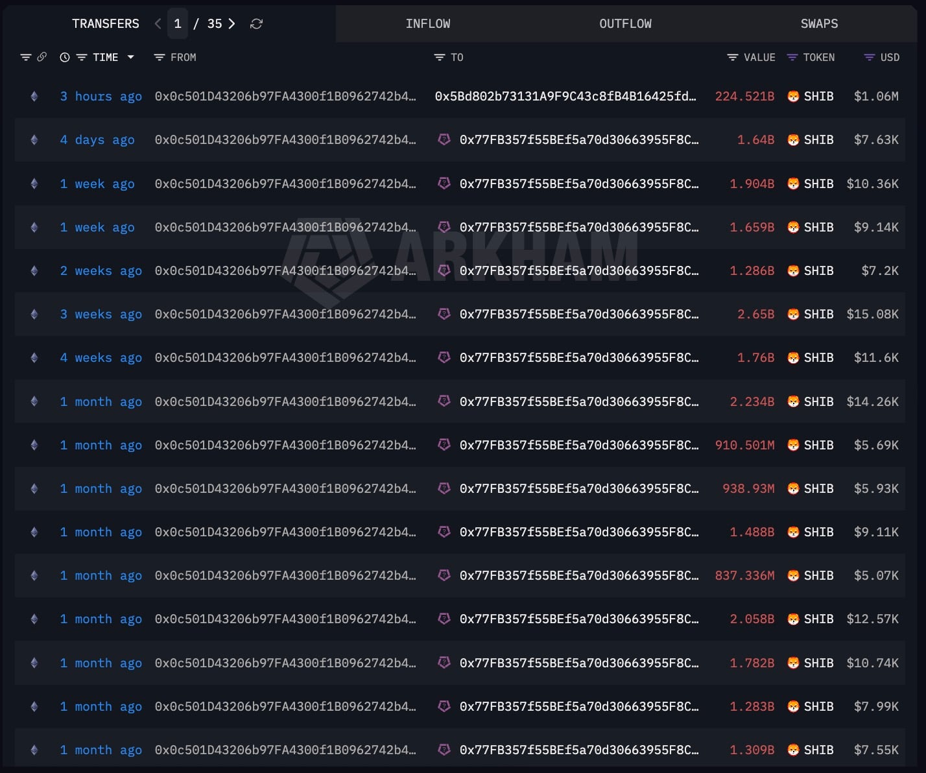
Task: Open the '2 weeks ago' transaction link
Action: coord(101,271)
